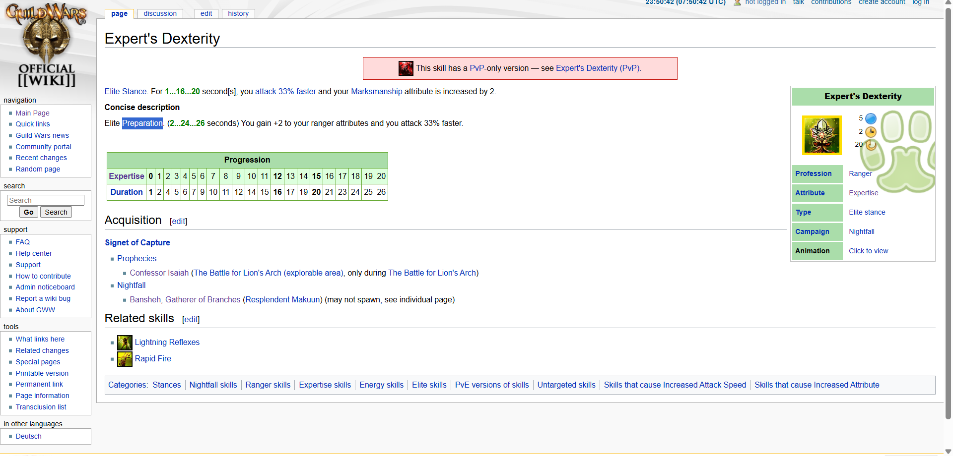Open Main Page from navigation
This screenshot has width=953, height=456.
point(32,113)
